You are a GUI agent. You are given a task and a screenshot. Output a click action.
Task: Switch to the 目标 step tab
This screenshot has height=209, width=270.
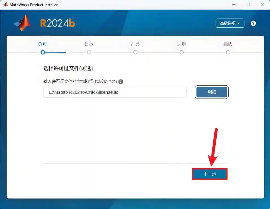pyautogui.click(x=89, y=44)
